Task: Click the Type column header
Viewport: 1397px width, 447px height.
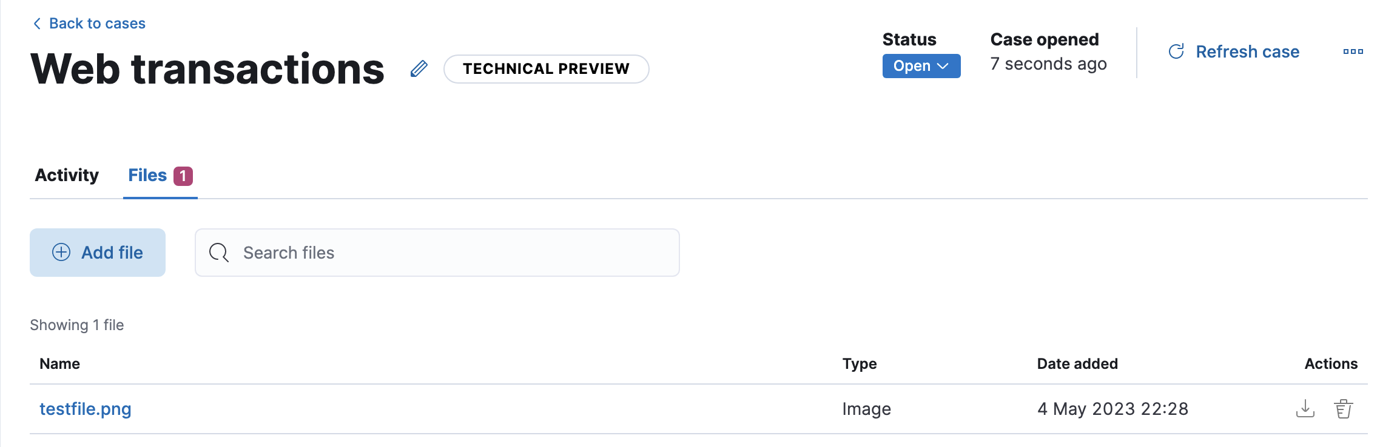Action: 860,364
